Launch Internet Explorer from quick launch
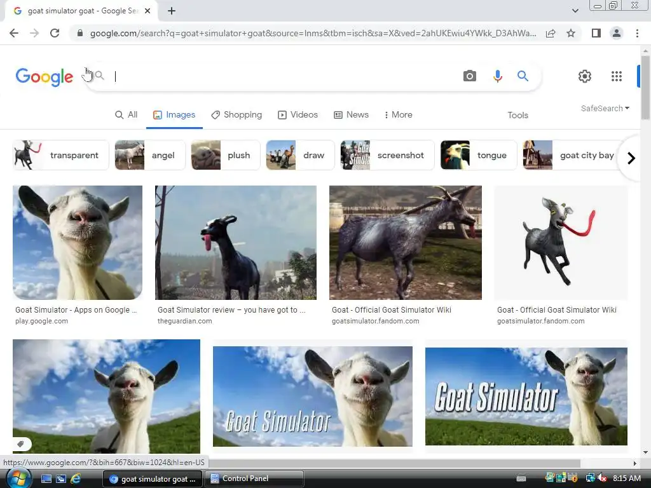This screenshot has height=488, width=651. (x=76, y=479)
